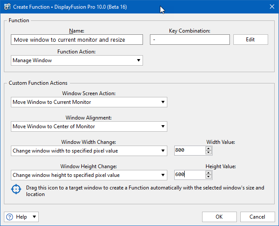Click the 'Function Action:' label
The image size is (279, 226).
click(x=76, y=52)
